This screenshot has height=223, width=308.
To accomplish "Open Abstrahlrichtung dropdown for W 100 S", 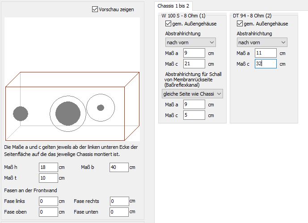I will [x=190, y=42].
